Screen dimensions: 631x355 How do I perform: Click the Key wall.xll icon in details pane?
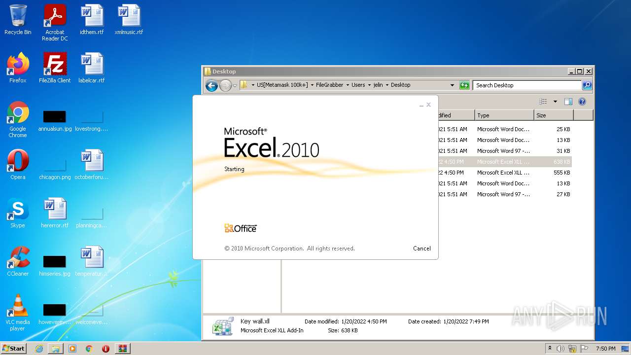[222, 326]
